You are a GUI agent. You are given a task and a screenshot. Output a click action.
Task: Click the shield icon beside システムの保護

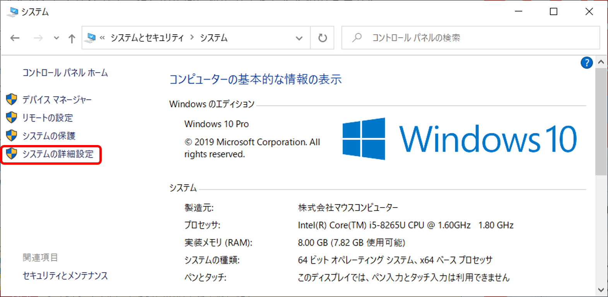click(12, 135)
